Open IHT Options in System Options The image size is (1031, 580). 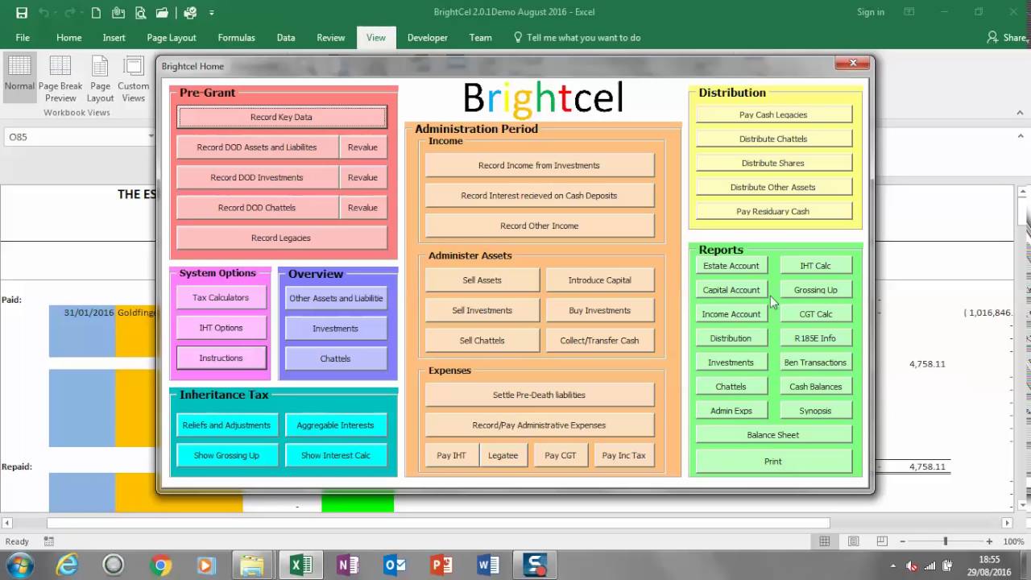pos(221,328)
